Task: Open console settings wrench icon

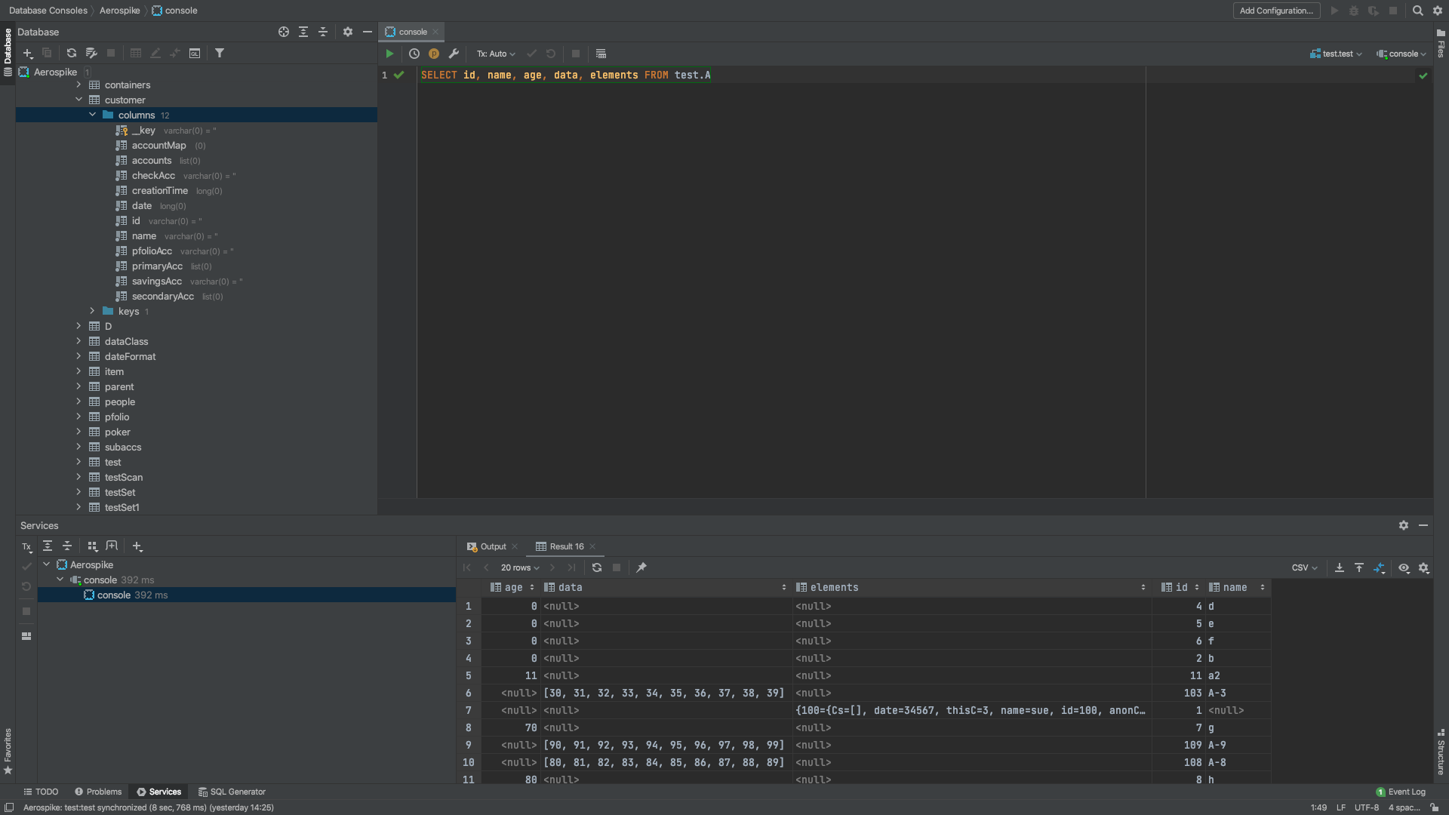Action: (454, 54)
